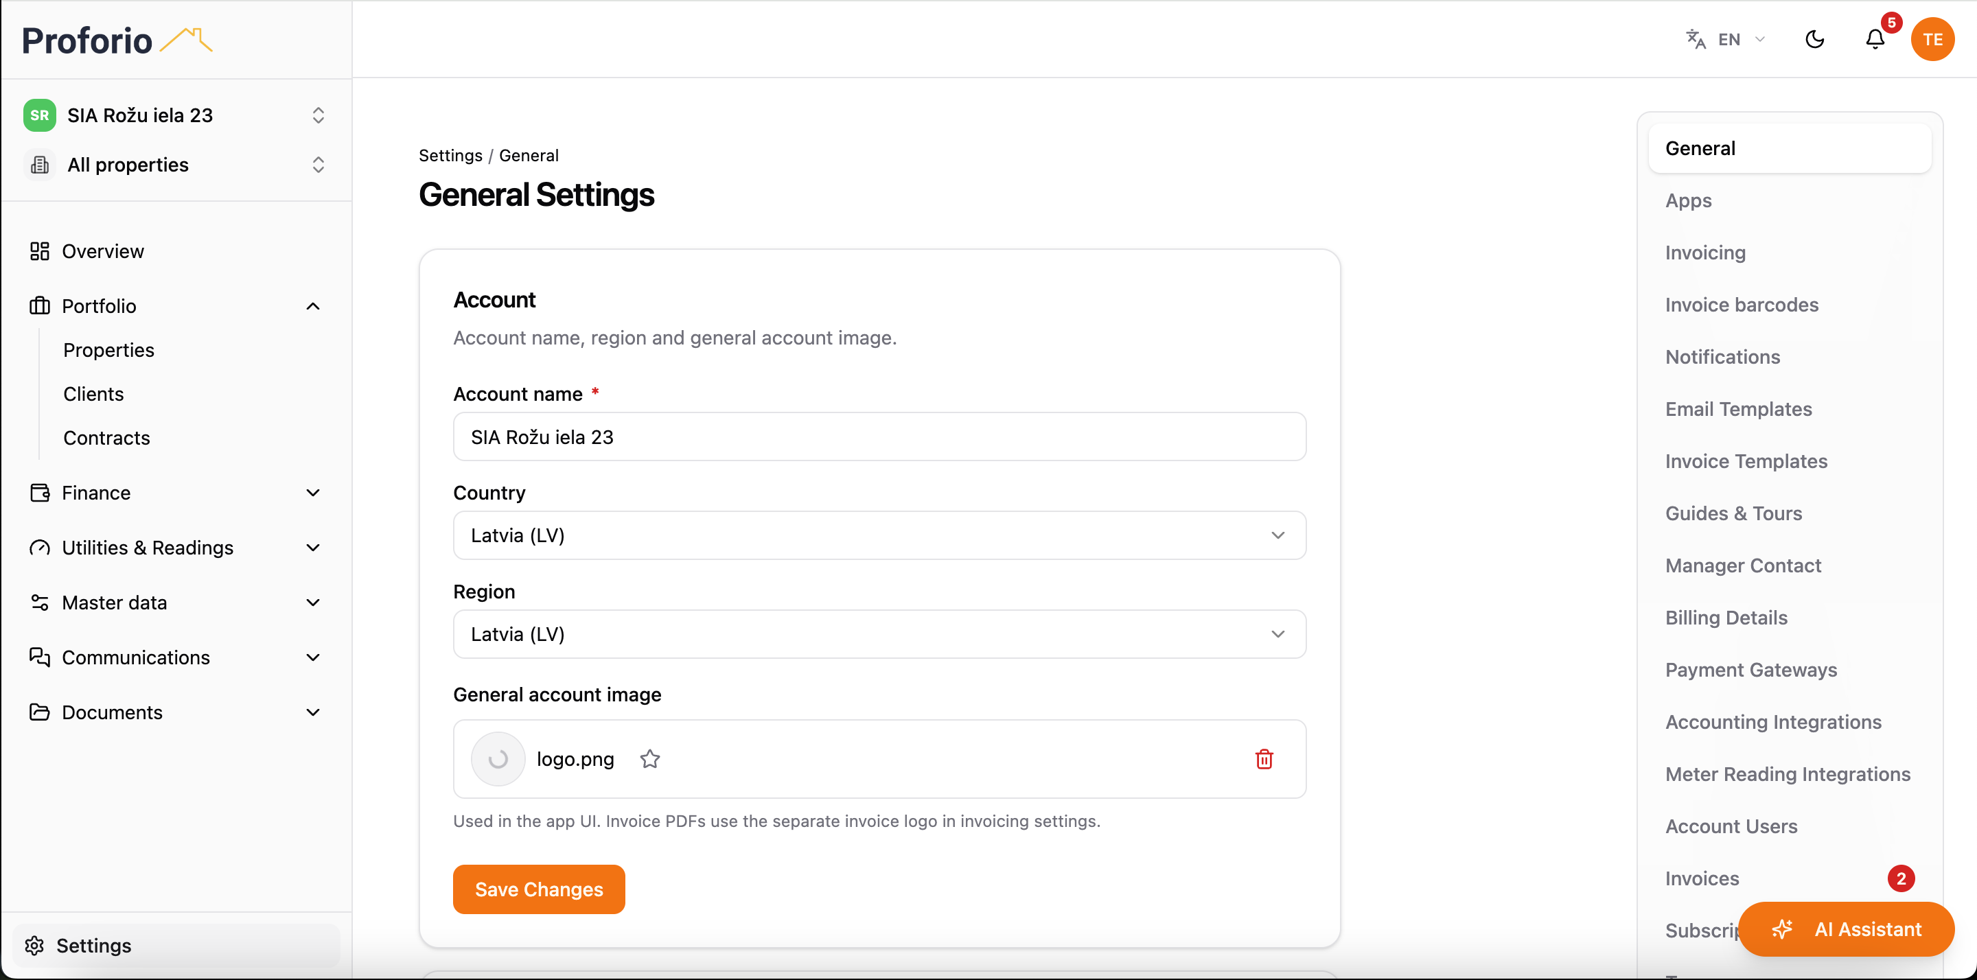
Task: Go to Contracts in sidebar
Action: [x=106, y=437]
